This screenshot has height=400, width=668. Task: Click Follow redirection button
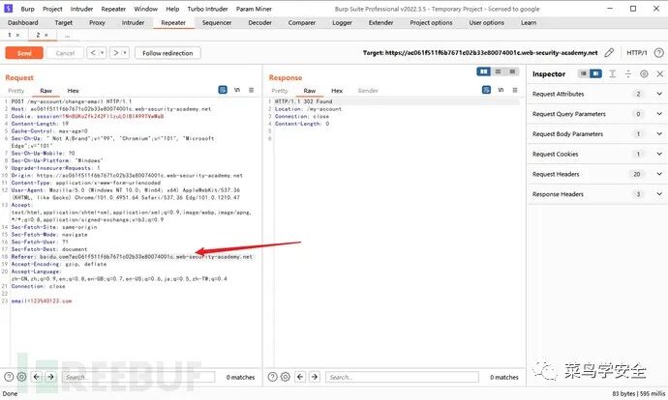click(167, 53)
